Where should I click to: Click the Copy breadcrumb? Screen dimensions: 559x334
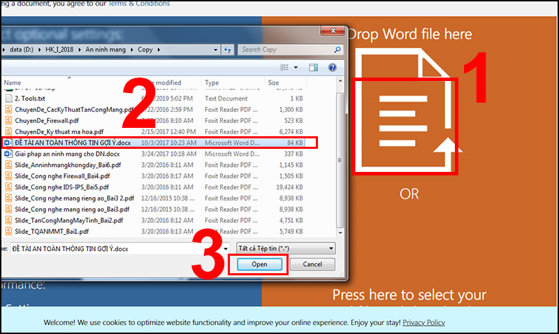coord(145,50)
